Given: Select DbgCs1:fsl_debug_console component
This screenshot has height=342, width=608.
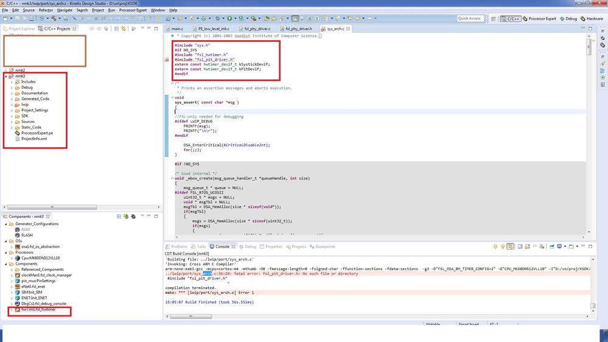Looking at the screenshot, I should click(x=43, y=304).
